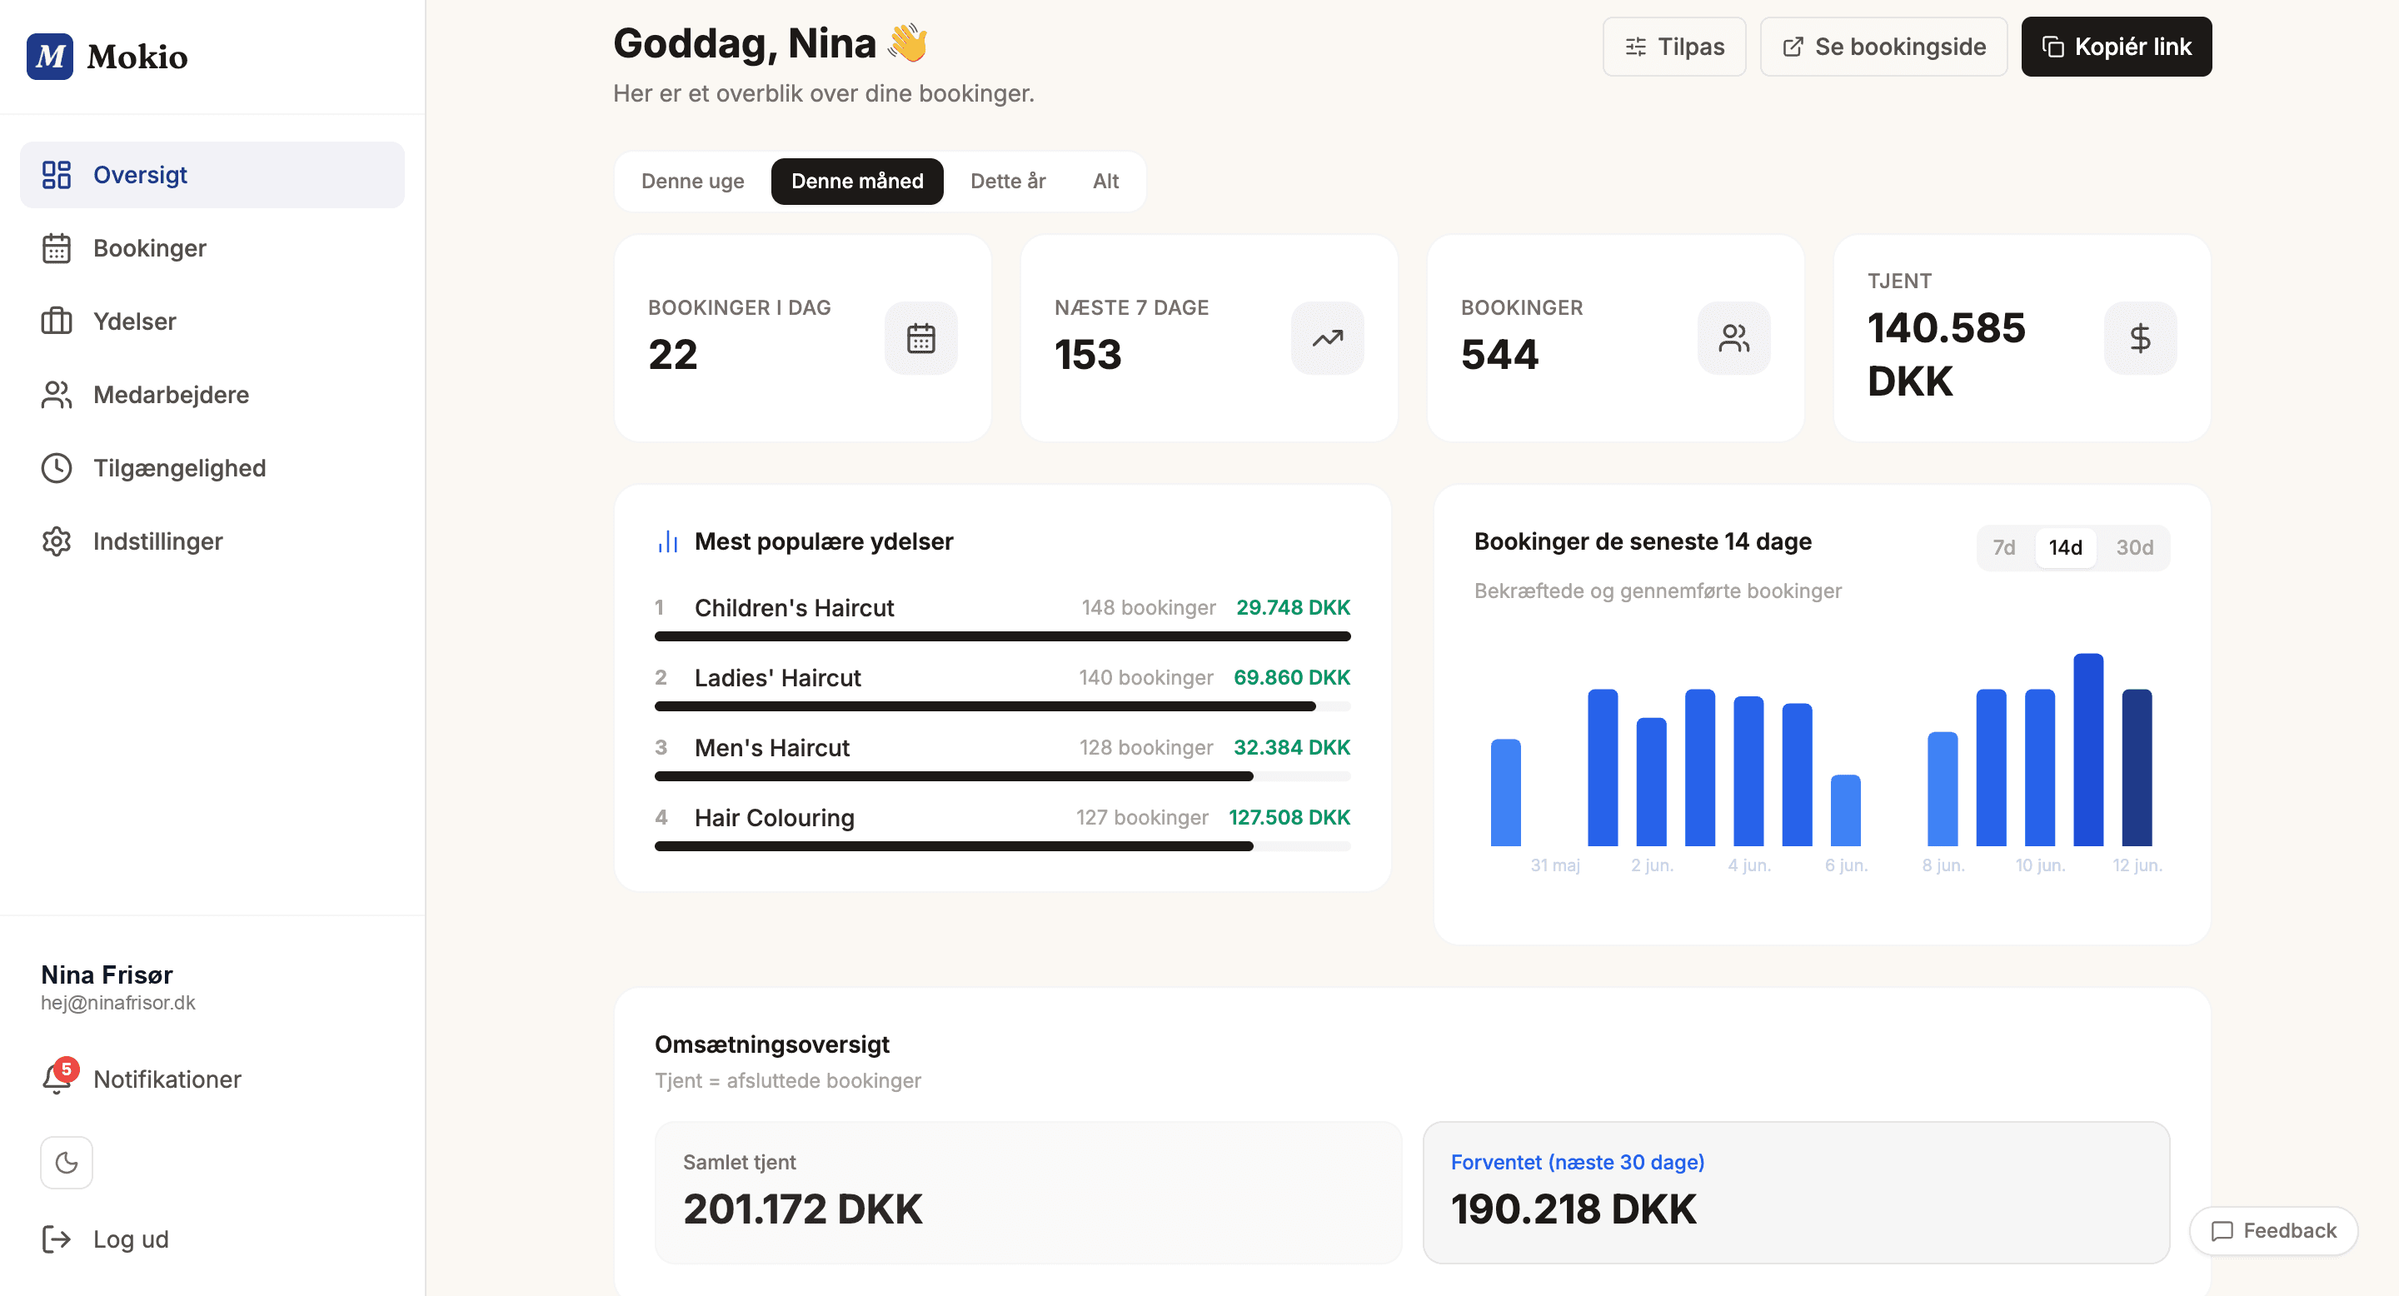Open Indstillinger in the sidebar

point(212,541)
